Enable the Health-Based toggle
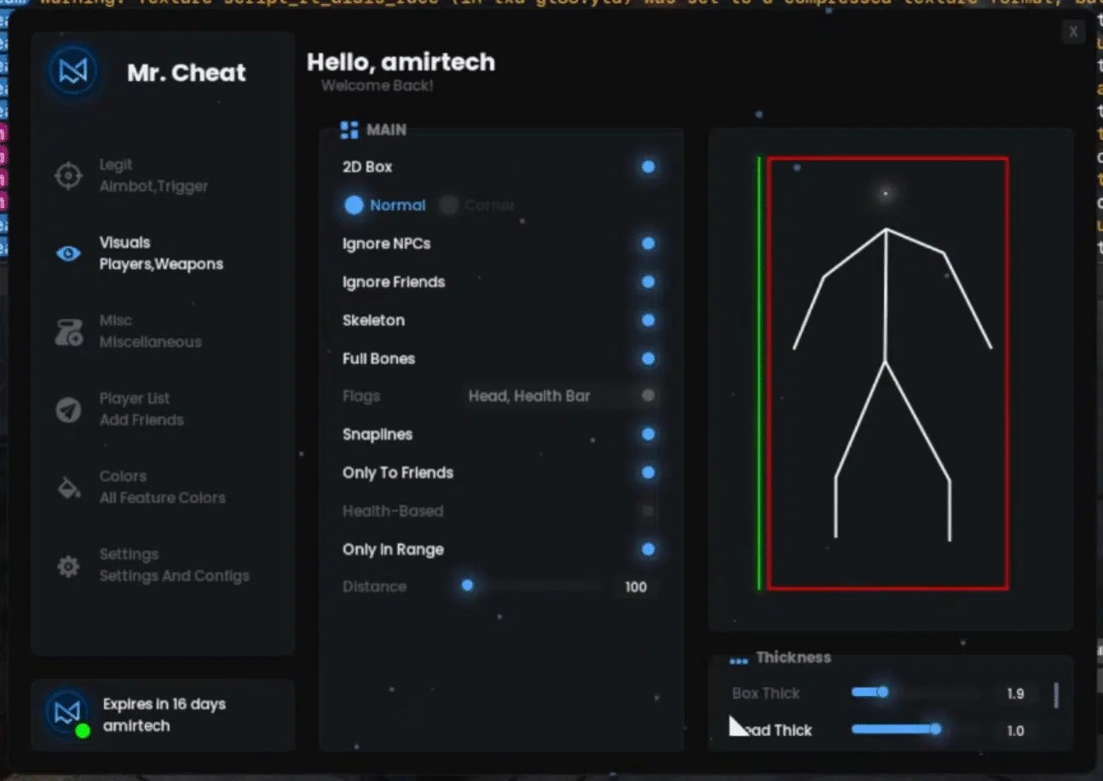The image size is (1103, 781). coord(649,511)
